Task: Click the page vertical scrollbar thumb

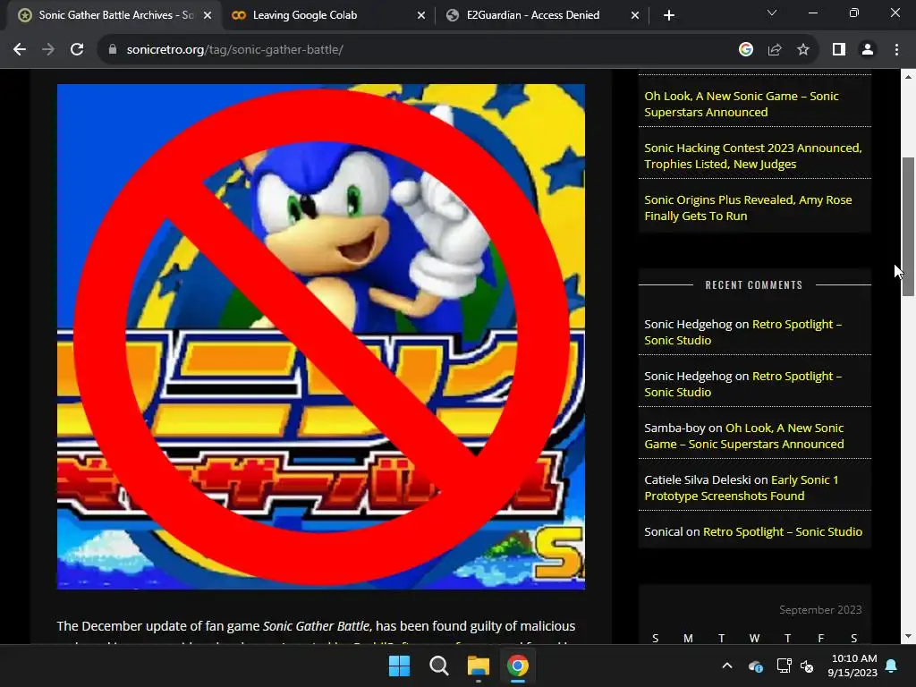Action: pyautogui.click(x=908, y=226)
